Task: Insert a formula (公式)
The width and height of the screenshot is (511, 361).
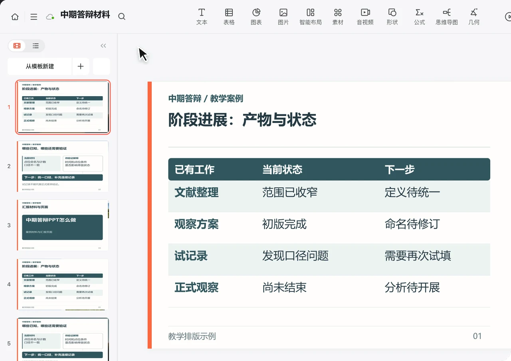Action: click(x=419, y=17)
